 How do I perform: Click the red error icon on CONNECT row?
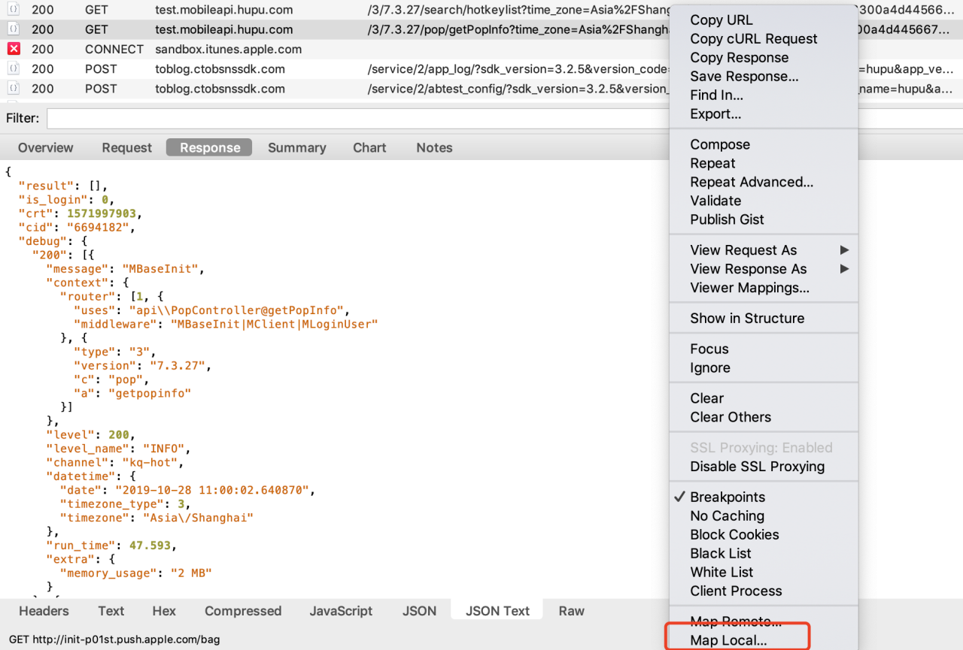tap(13, 49)
